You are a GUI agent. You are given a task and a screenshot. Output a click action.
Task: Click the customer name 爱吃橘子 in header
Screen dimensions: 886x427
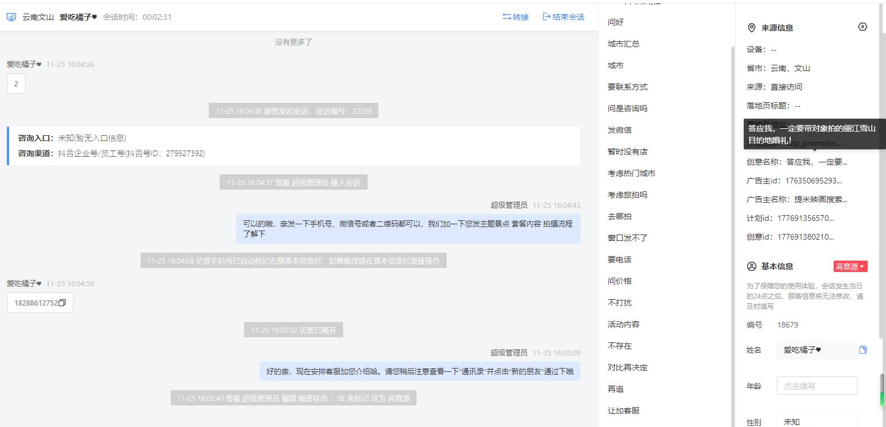point(79,17)
